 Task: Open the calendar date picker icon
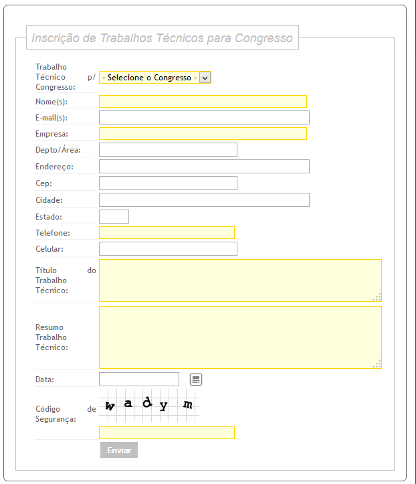click(x=195, y=380)
